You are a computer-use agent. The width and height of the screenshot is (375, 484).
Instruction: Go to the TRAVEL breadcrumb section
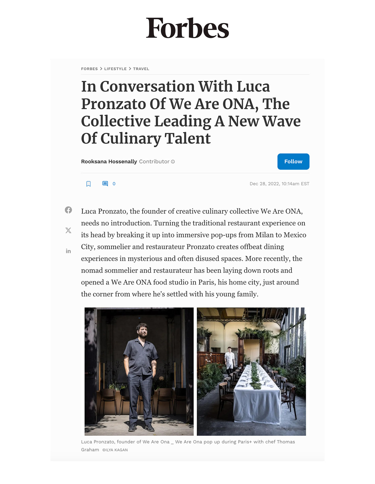[141, 69]
